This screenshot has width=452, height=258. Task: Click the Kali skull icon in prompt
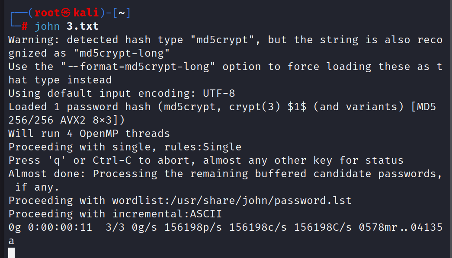click(66, 13)
